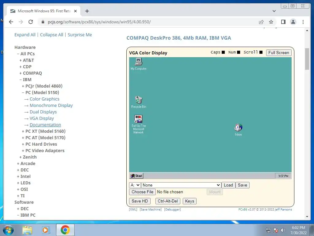The width and height of the screenshot is (314, 236).
Task: Go back with browser back arrow
Action: coord(11,22)
